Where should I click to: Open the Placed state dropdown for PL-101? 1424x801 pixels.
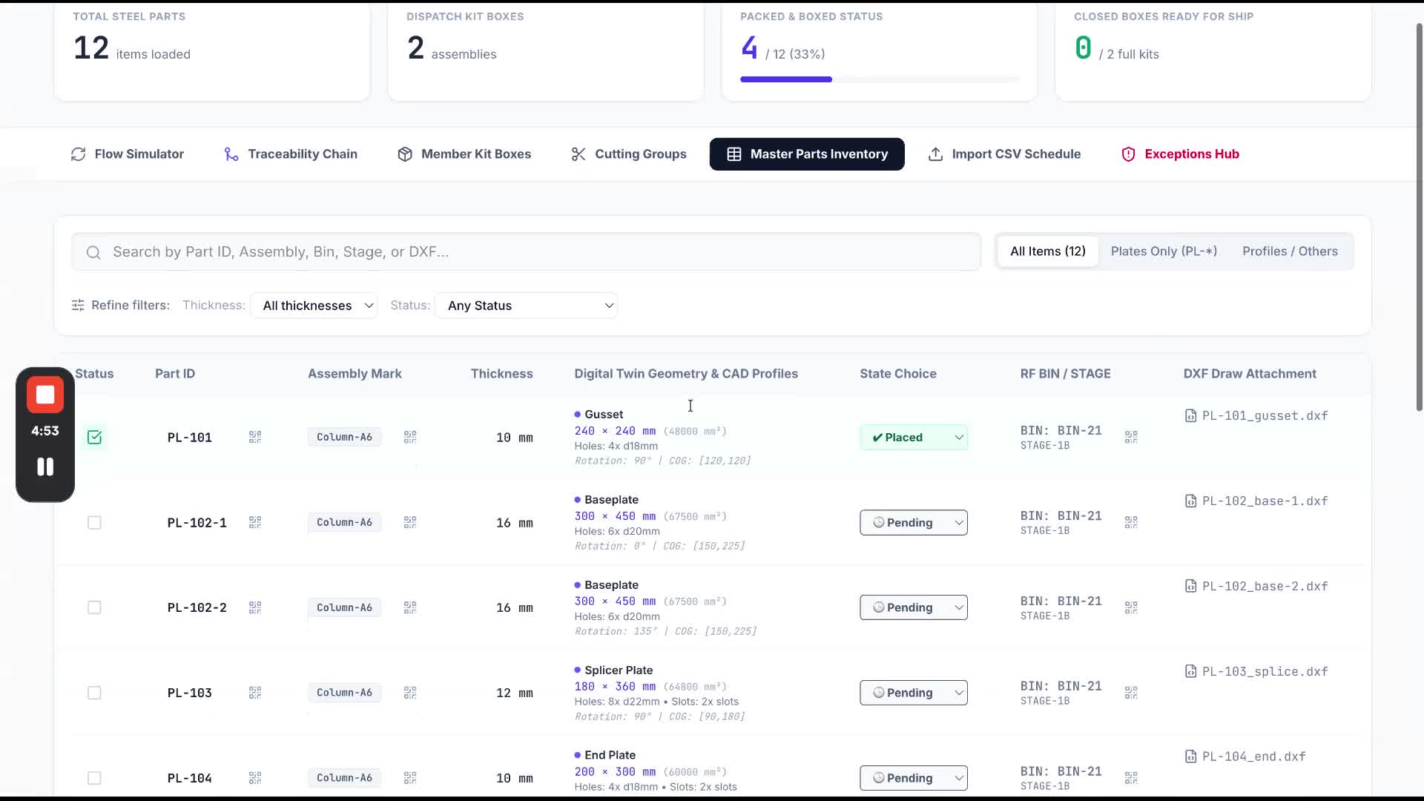[x=914, y=438]
